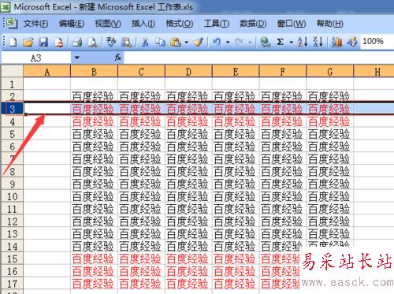This screenshot has width=394, height=294.
Task: Activate the Format Painter brush
Action: [199, 42]
